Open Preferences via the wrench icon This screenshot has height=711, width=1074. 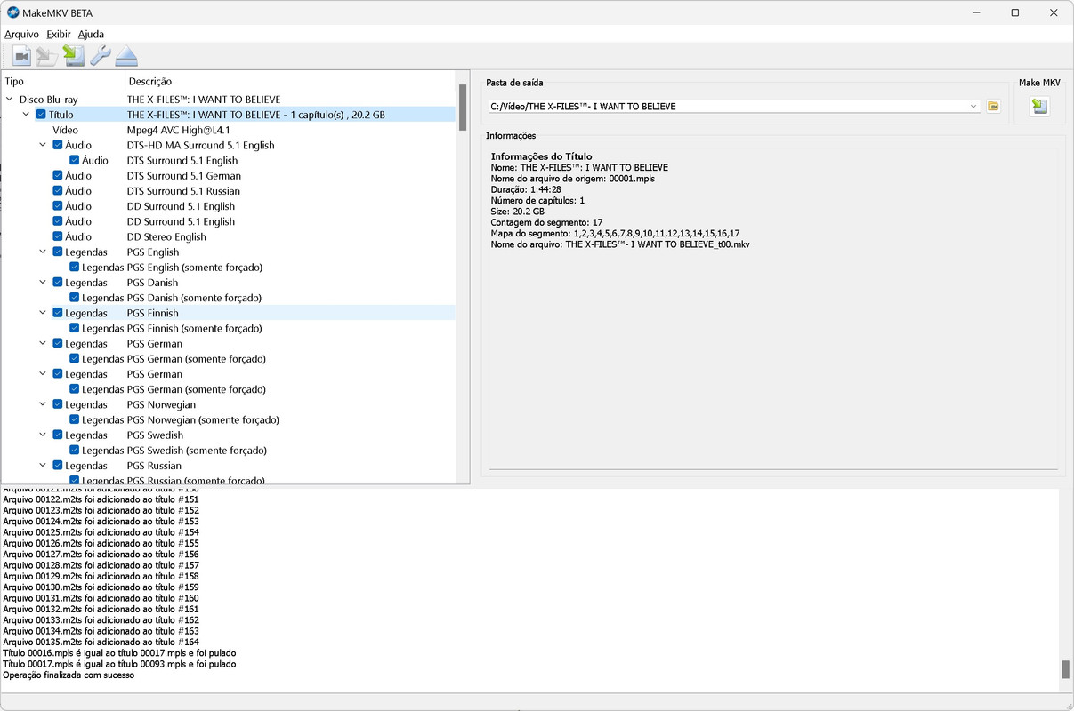click(100, 57)
